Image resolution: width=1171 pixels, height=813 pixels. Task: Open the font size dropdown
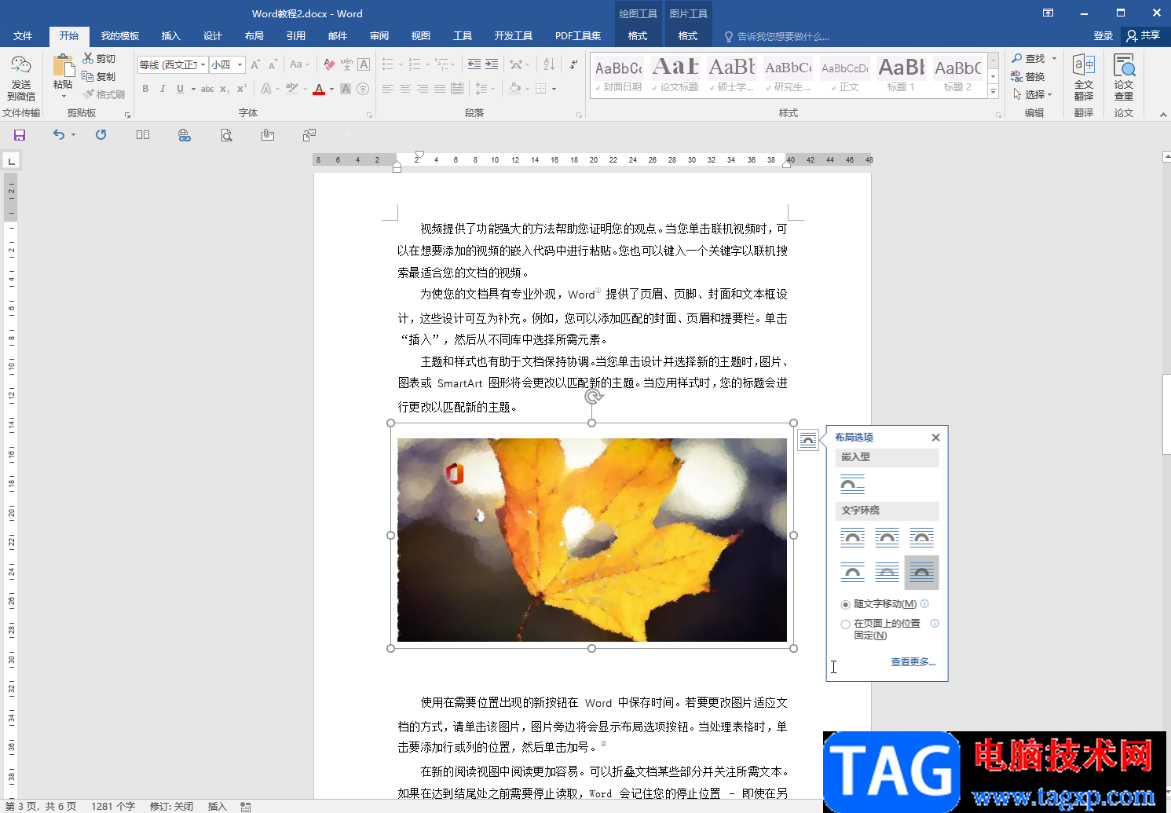click(240, 64)
